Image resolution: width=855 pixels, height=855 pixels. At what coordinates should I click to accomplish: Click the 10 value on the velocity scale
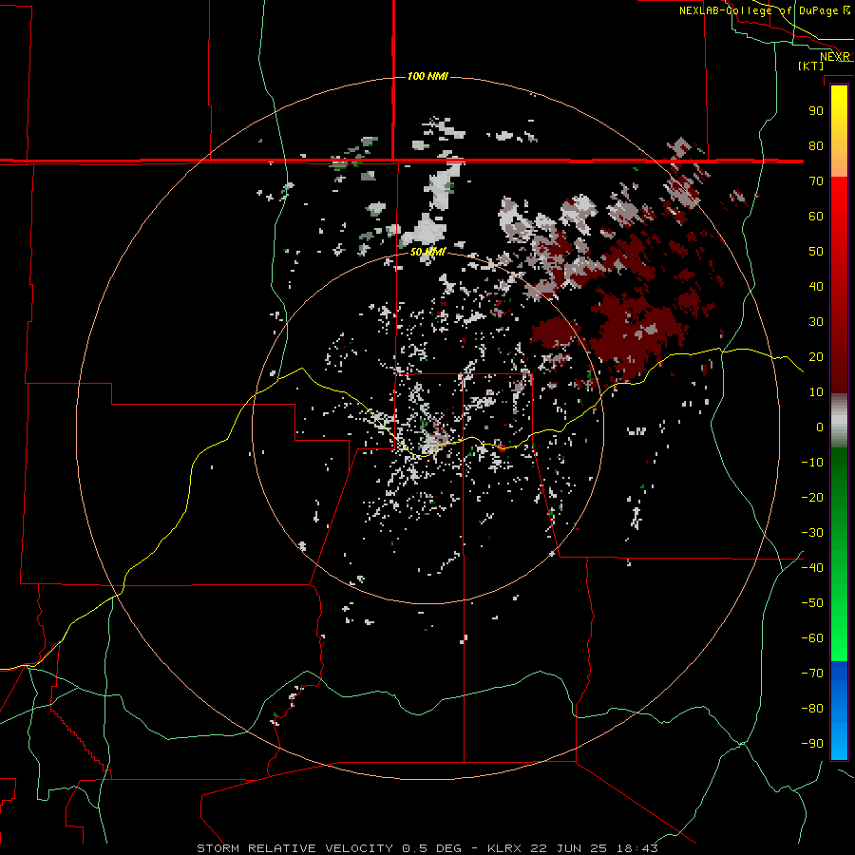coord(816,392)
